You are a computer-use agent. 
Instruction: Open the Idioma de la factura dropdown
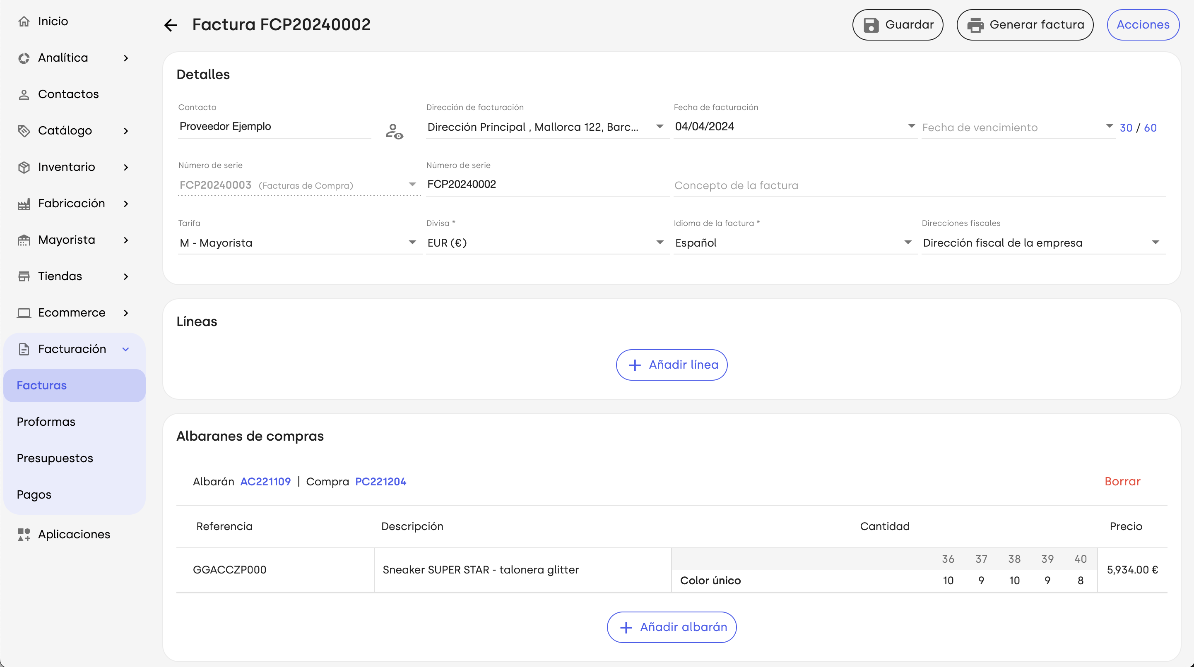pos(908,242)
